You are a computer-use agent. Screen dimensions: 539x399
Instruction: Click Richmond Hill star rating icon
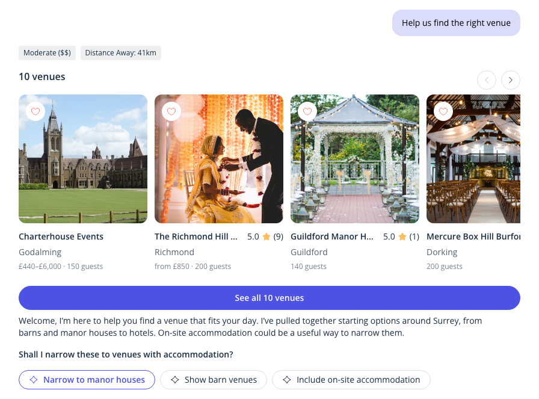pos(266,237)
